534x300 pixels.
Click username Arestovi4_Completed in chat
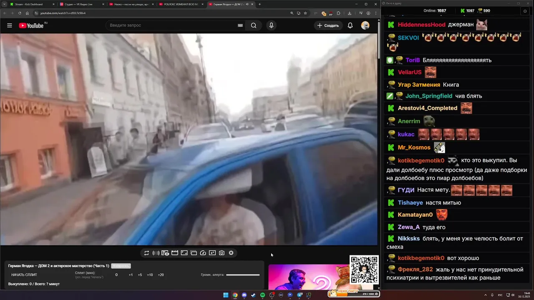click(428, 108)
